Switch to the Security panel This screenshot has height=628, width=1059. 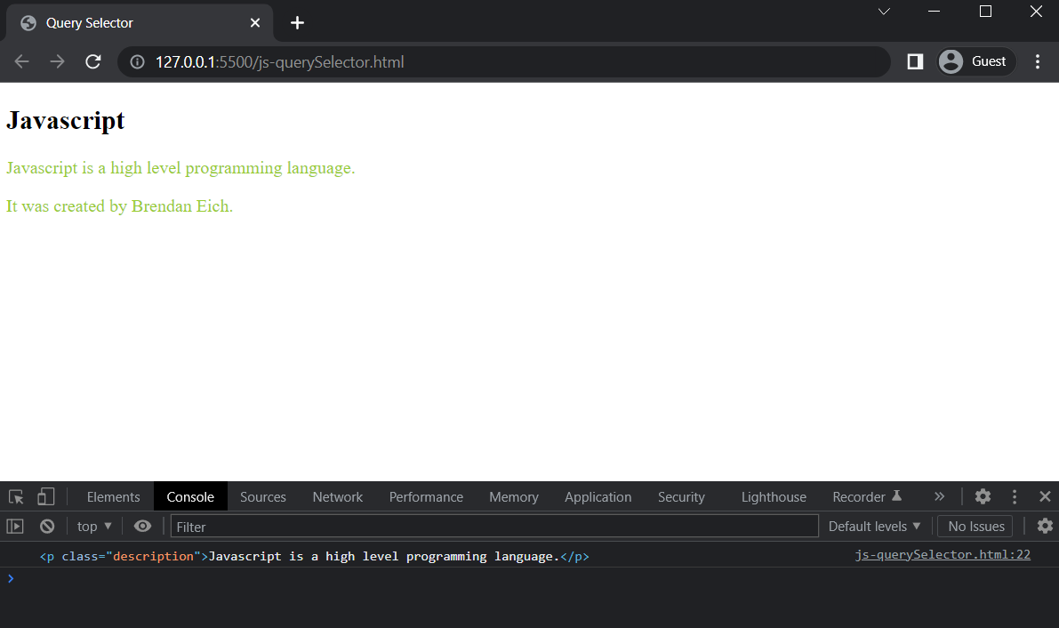pos(681,497)
